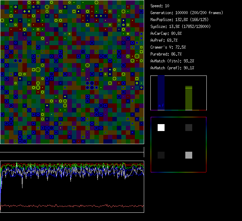This screenshot has height=221, width=242.
Task: Click the large yellow circle near the grid's right edge
Action: point(137,56)
